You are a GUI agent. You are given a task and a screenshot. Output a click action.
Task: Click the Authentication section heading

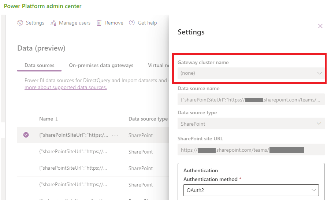click(x=201, y=170)
